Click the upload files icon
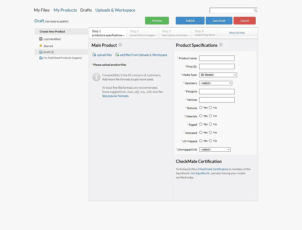 (94, 55)
